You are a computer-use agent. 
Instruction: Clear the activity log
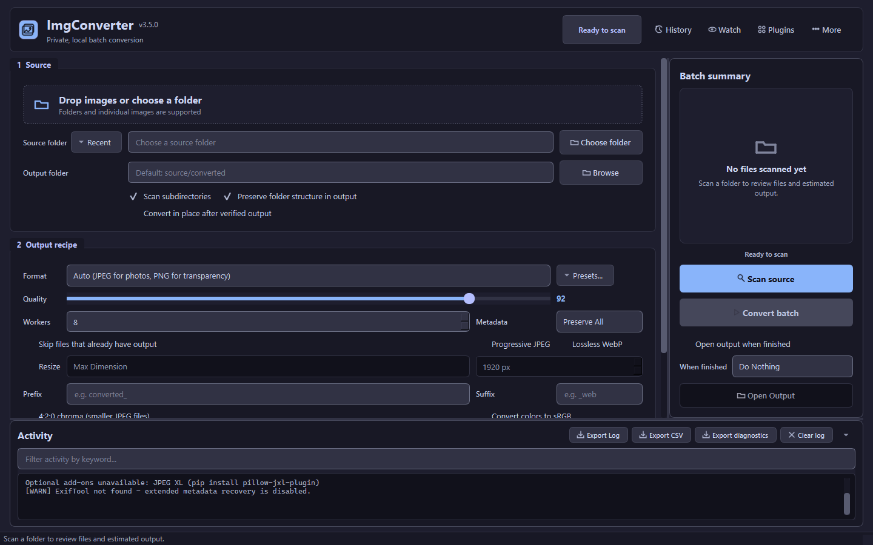point(806,435)
